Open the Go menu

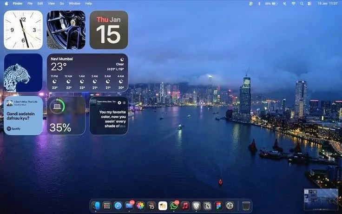pyautogui.click(x=62, y=4)
